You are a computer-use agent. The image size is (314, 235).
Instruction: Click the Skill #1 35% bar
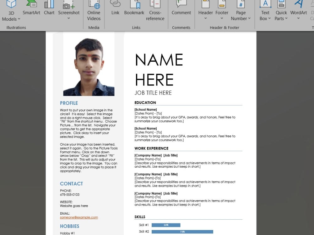(166, 225)
